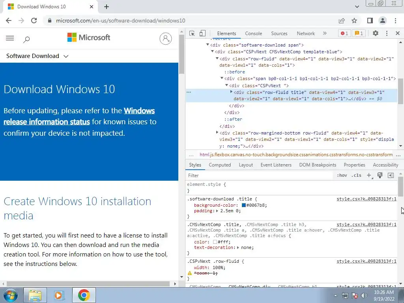The width and height of the screenshot is (404, 303).
Task: Click the #0067b8 background-color swatch
Action: [x=243, y=205]
